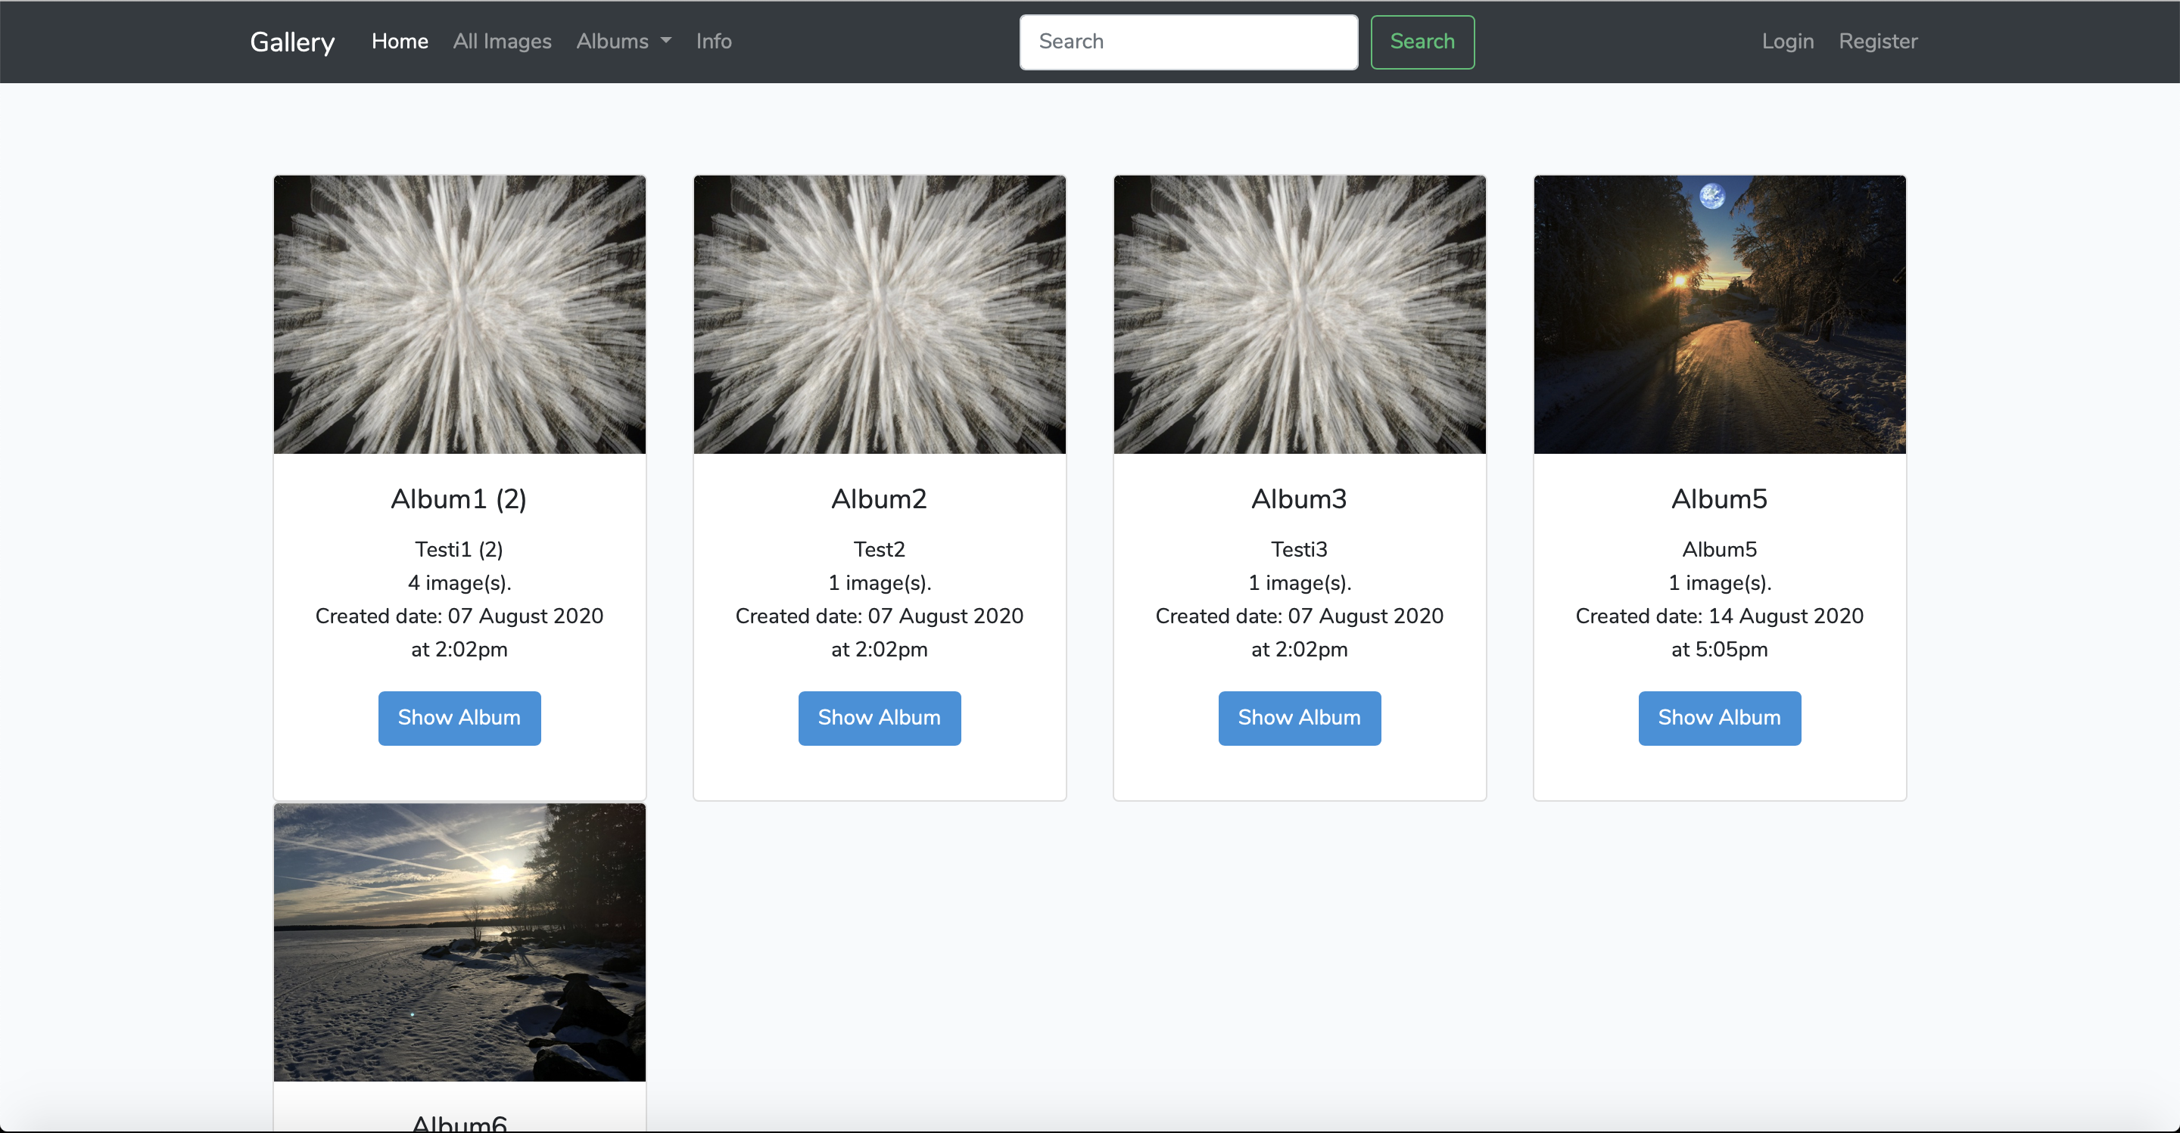2180x1133 pixels.
Task: Open the Info page link
Action: coord(713,42)
